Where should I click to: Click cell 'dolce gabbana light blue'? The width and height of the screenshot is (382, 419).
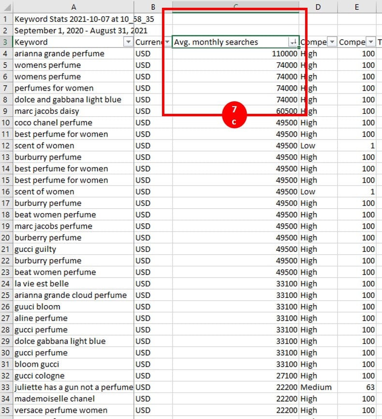point(73,341)
